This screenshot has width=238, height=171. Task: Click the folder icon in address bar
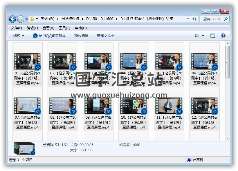point(32,19)
